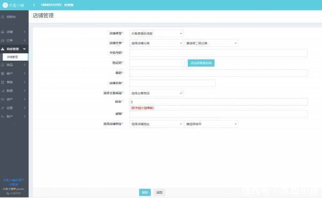Open the 选择主营商品 dropdown
The image size is (322, 198).
click(156, 93)
